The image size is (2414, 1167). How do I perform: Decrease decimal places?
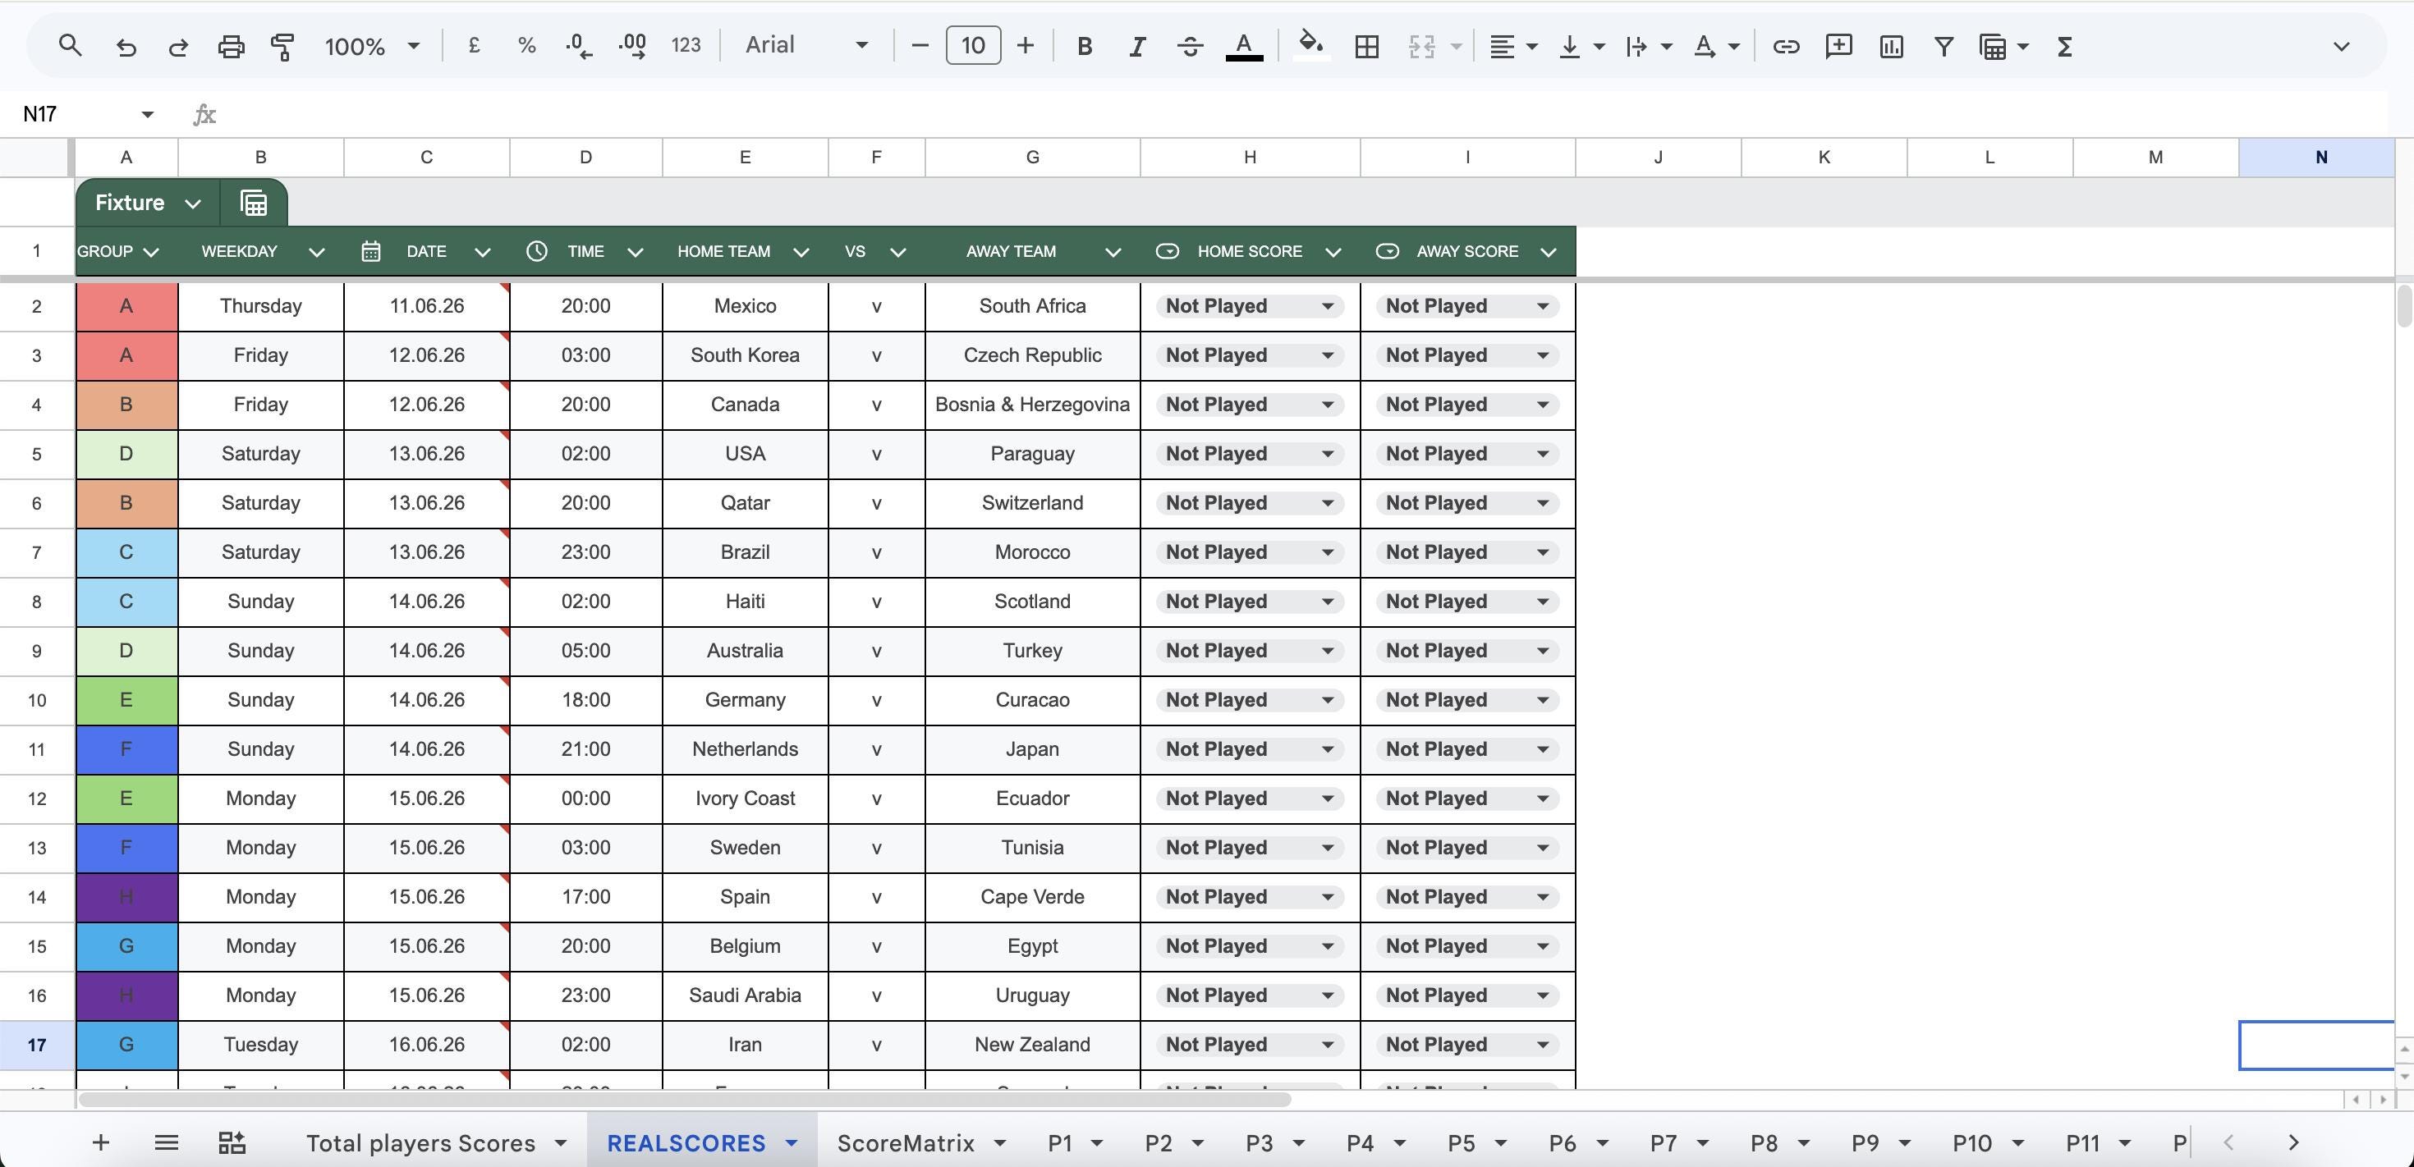click(579, 46)
